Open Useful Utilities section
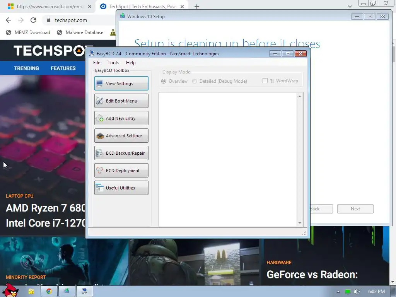Image resolution: width=396 pixels, height=297 pixels. (121, 188)
